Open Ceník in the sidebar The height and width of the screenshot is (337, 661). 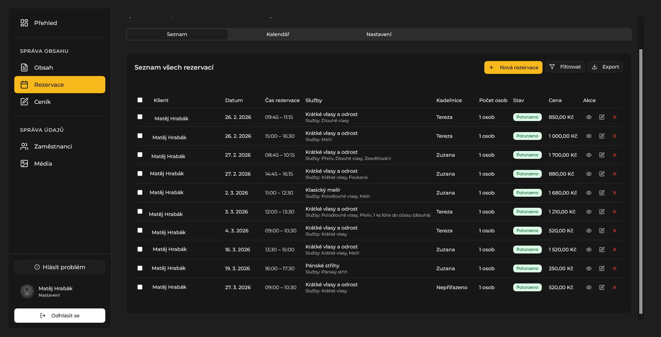point(42,102)
